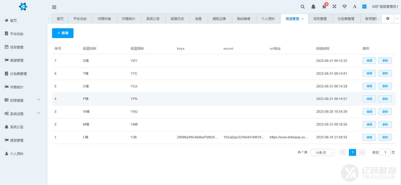Viewport: 401px width, 185px height.
Task: Close the 渠道管理 tab with its x
Action: tap(303, 19)
